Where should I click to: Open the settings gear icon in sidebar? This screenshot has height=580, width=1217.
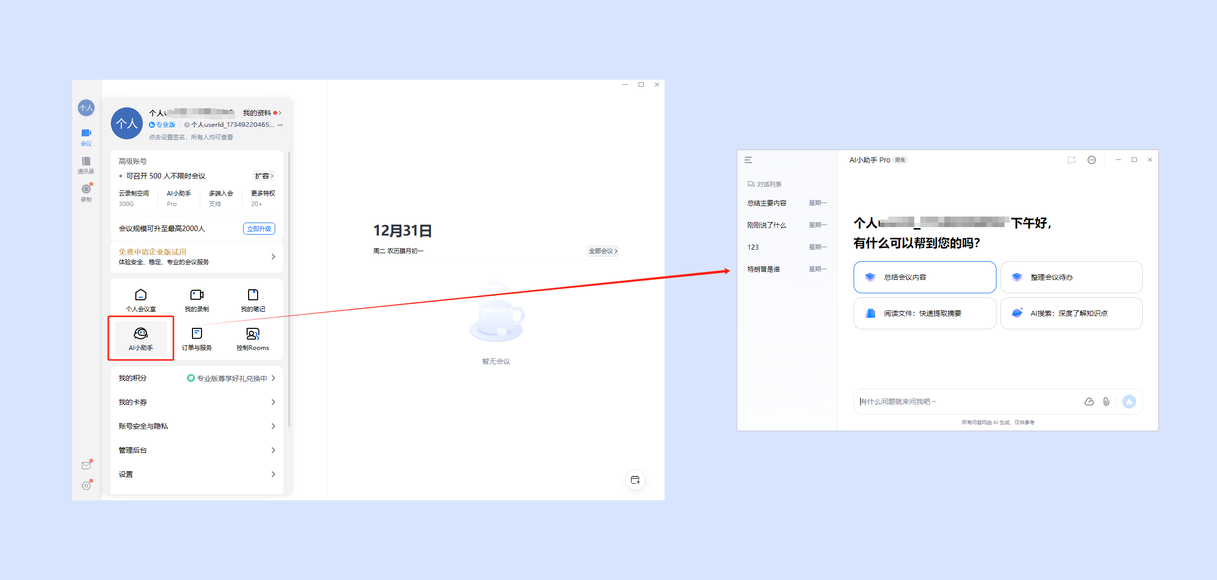click(x=86, y=485)
